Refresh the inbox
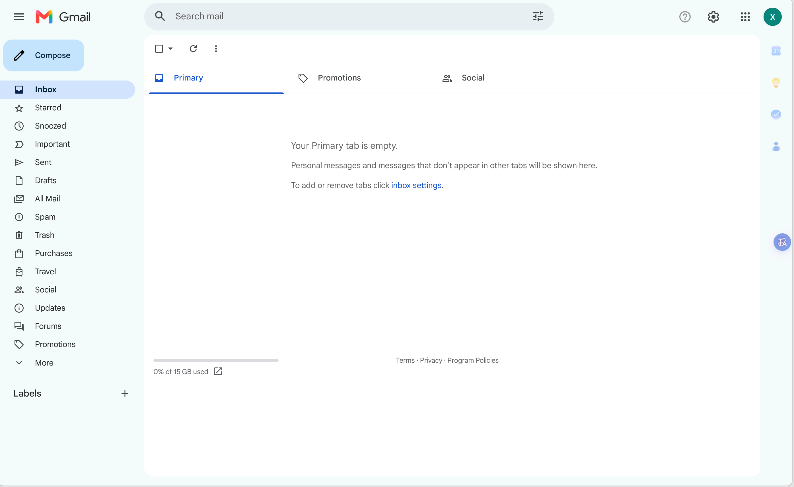 point(193,49)
